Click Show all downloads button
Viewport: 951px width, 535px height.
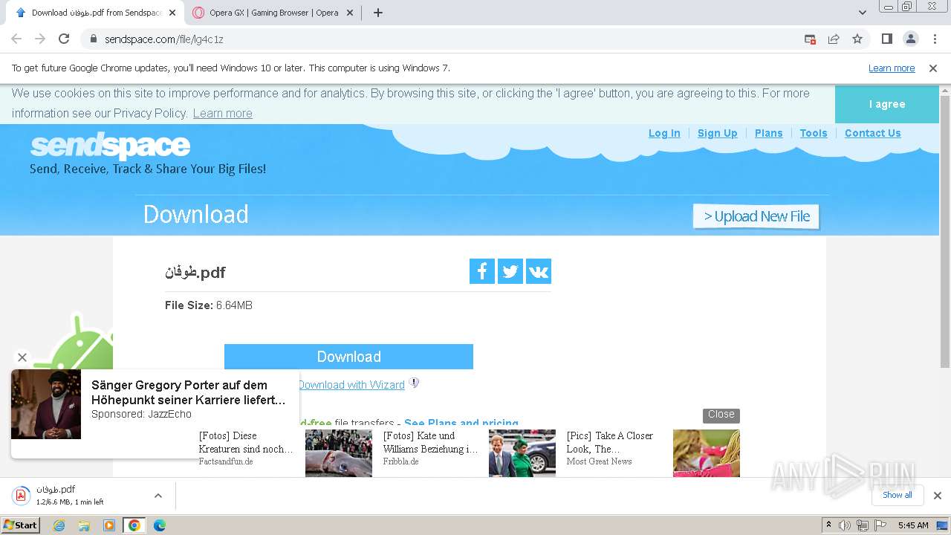click(x=898, y=495)
